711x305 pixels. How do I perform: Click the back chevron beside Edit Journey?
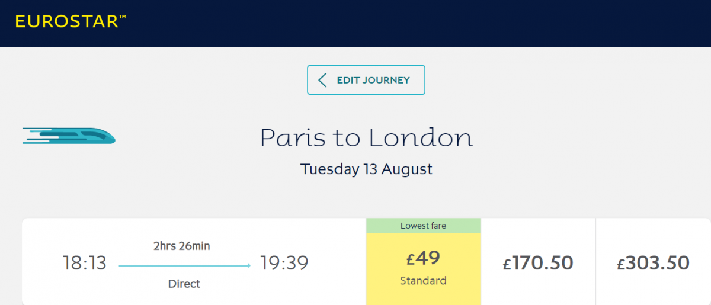(x=322, y=80)
